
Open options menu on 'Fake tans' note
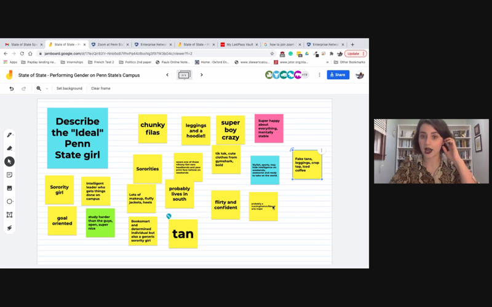[x=321, y=150]
